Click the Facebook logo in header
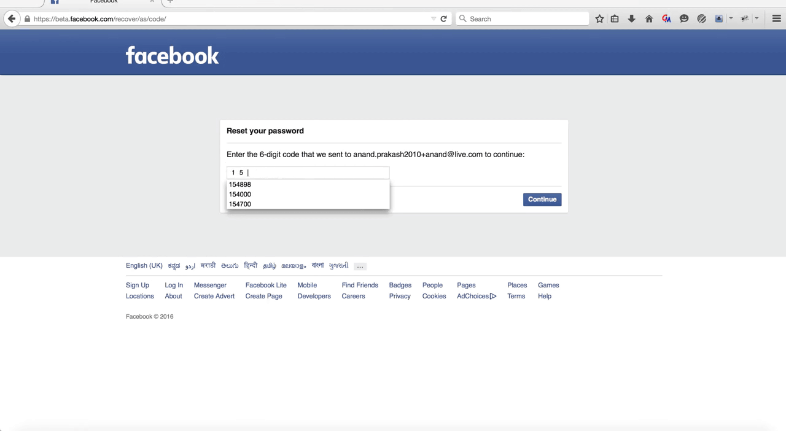Viewport: 786px width, 431px height. click(172, 55)
